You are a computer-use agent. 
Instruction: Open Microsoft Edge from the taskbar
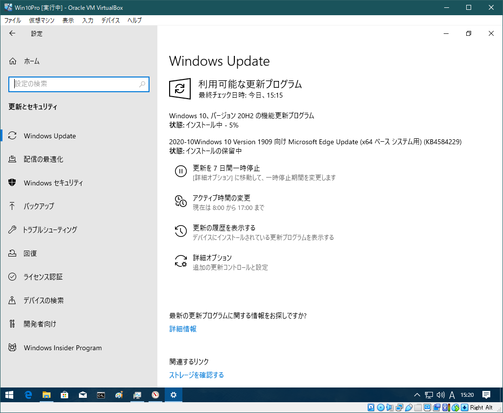click(28, 395)
